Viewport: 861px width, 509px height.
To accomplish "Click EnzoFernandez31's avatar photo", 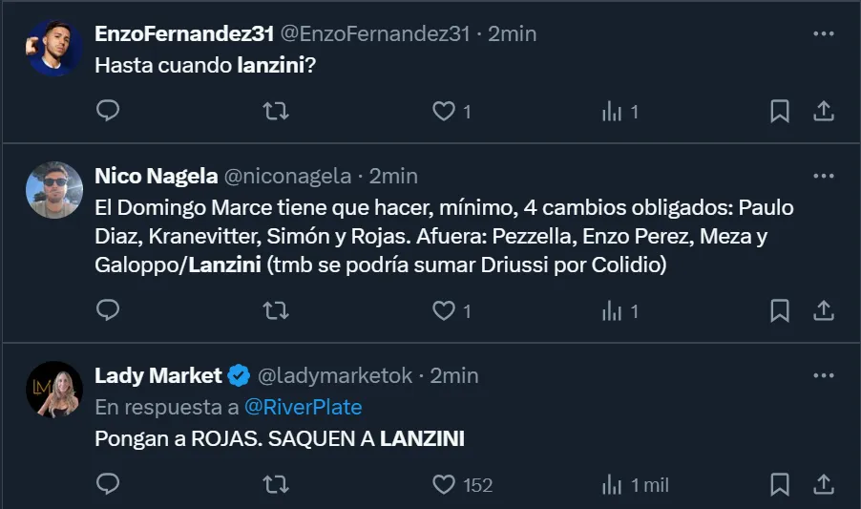I will pos(54,47).
